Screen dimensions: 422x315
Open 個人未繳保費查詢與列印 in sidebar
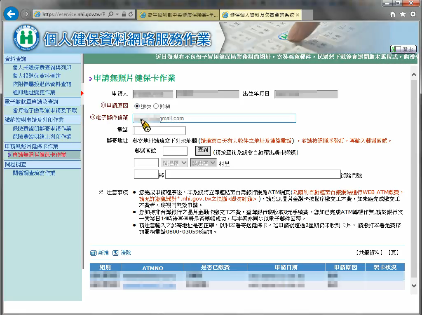click(42, 68)
